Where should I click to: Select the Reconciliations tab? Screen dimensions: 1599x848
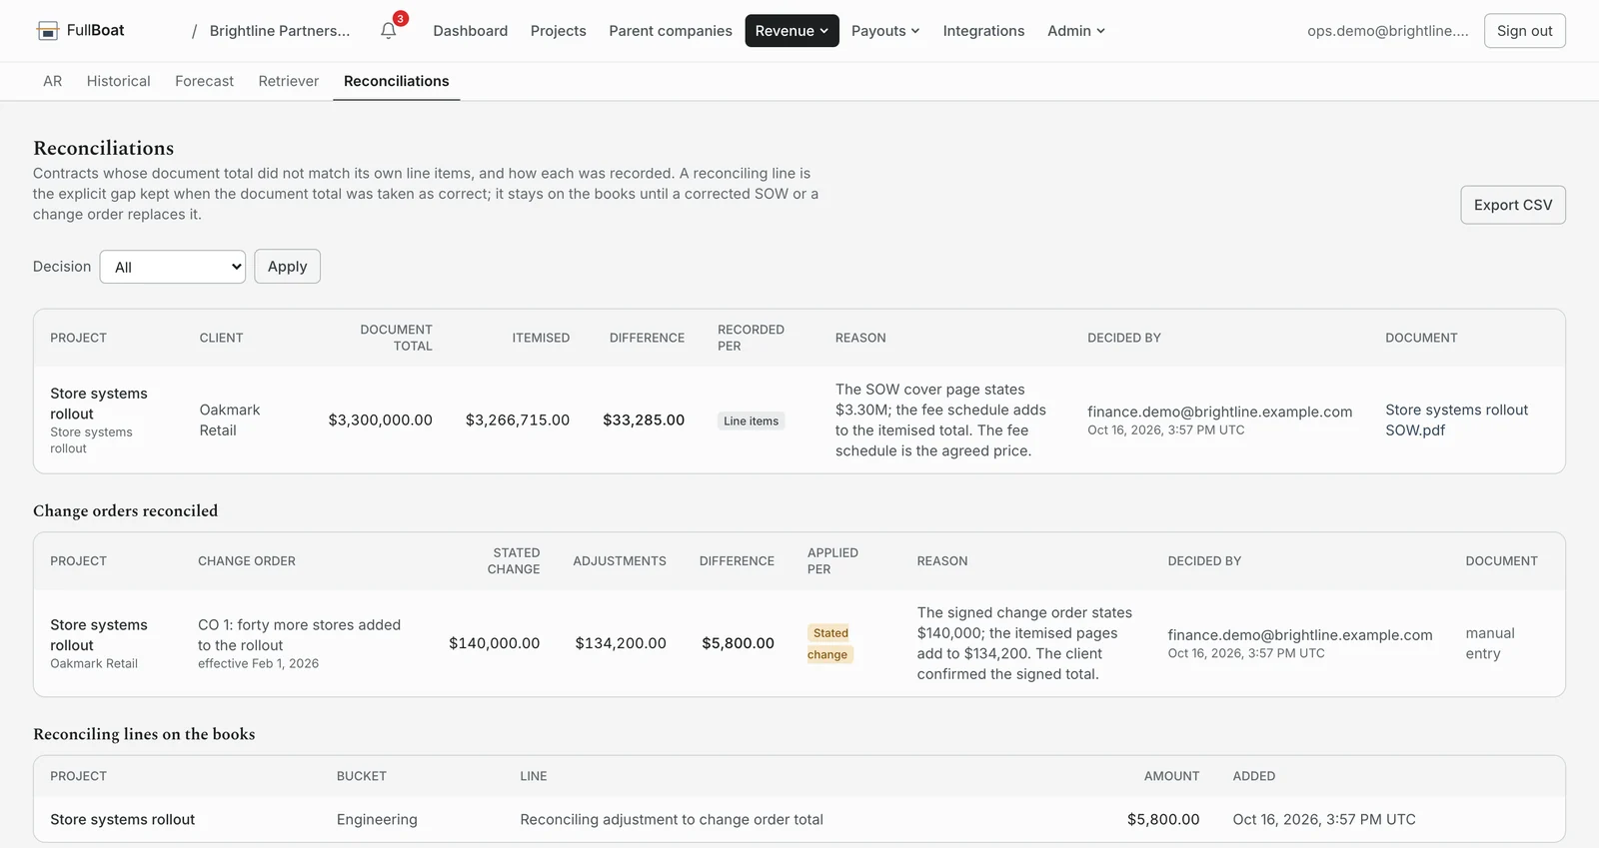[x=397, y=81]
